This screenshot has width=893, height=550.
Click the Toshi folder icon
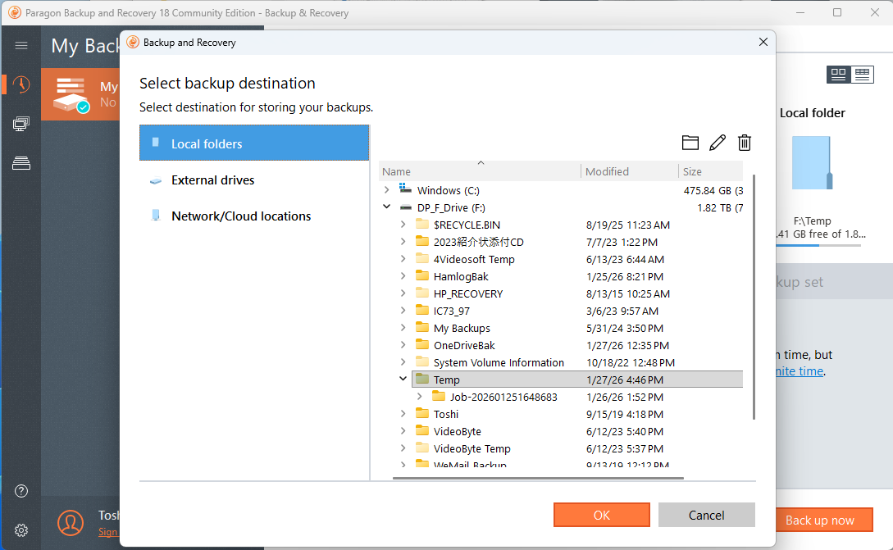tap(422, 413)
